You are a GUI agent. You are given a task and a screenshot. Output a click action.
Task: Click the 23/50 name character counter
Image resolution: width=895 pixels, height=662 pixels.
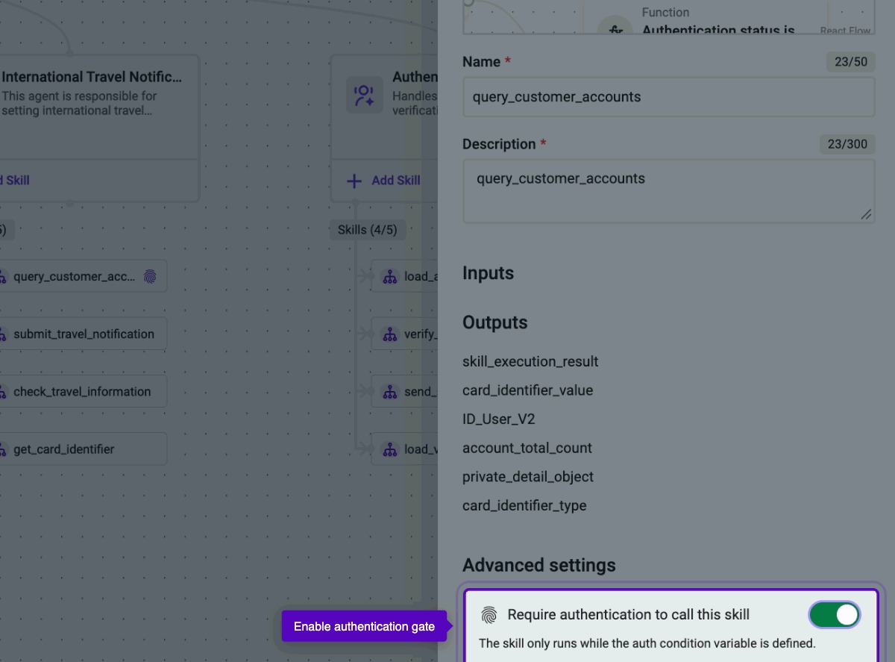click(851, 62)
